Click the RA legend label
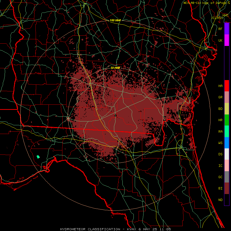The width and height of the screenshot is (231, 231). click(220, 132)
